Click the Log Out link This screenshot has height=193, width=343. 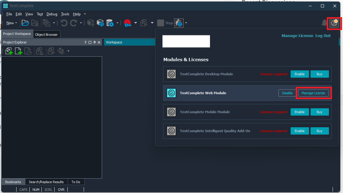click(323, 36)
